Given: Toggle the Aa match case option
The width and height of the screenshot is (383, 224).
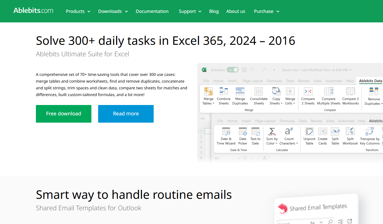Looking at the screenshot, I should point(312,222).
